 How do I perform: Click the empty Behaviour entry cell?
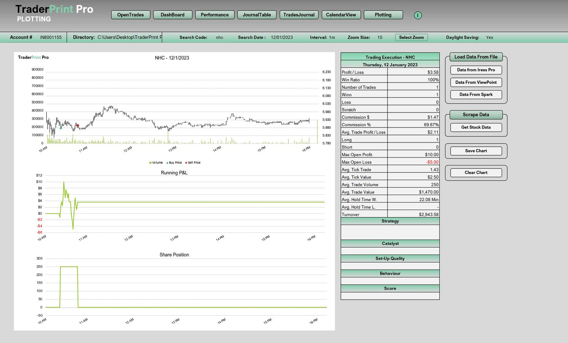pyautogui.click(x=390, y=281)
